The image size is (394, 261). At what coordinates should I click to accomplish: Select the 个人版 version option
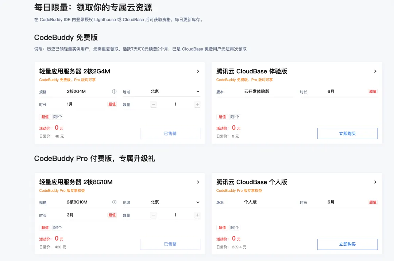click(250, 202)
